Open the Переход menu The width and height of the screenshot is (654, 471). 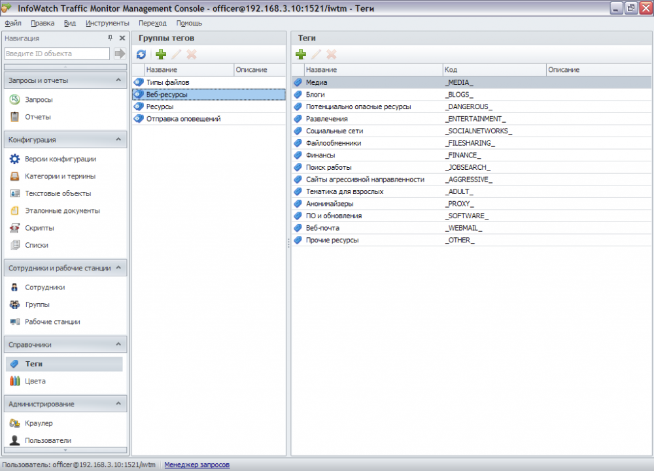(x=152, y=24)
